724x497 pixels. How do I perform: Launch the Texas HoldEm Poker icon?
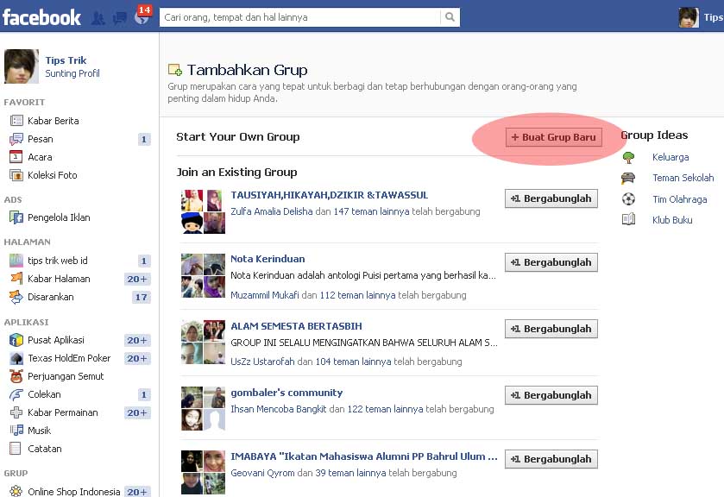coord(16,358)
